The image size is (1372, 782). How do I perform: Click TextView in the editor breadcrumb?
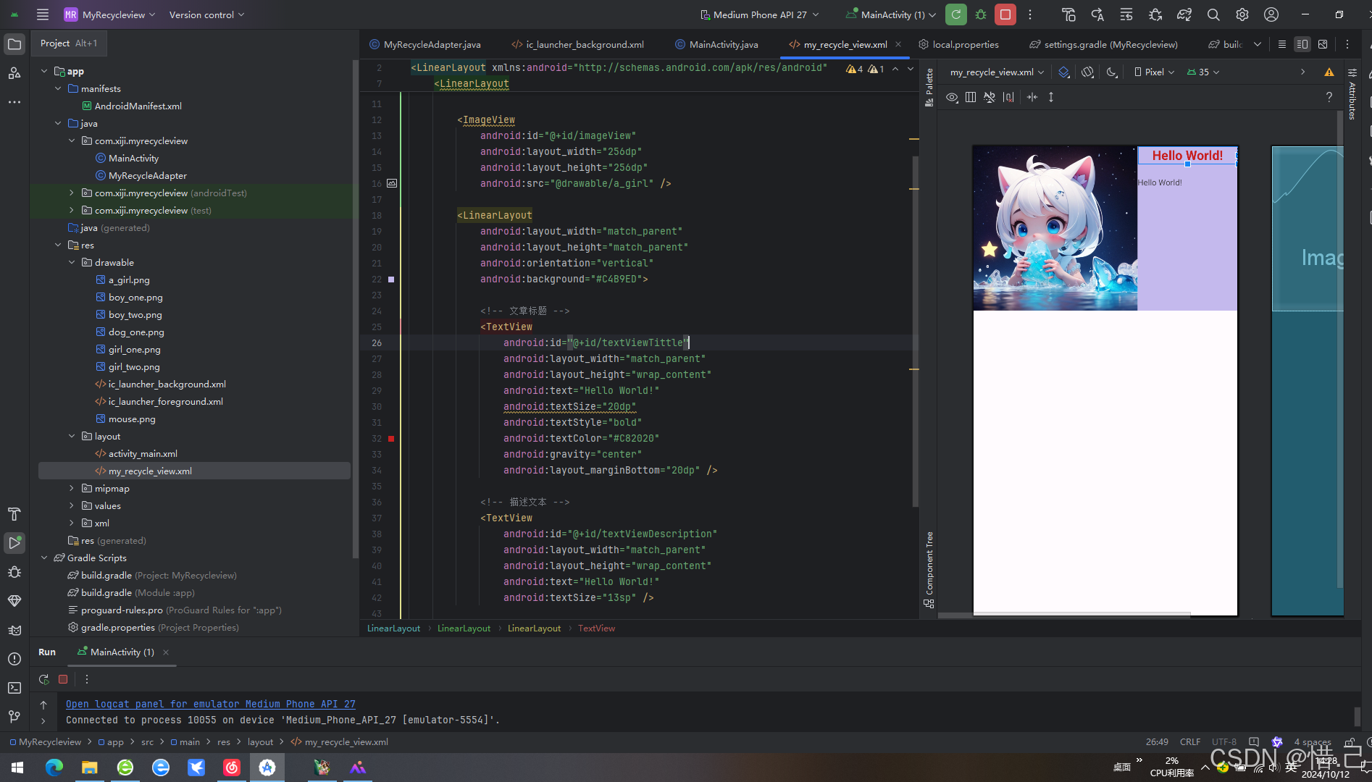pos(596,628)
